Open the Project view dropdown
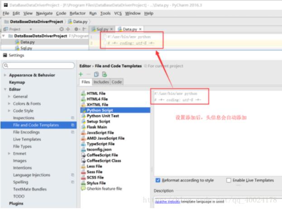This screenshot has height=209, width=282. [x=31, y=29]
